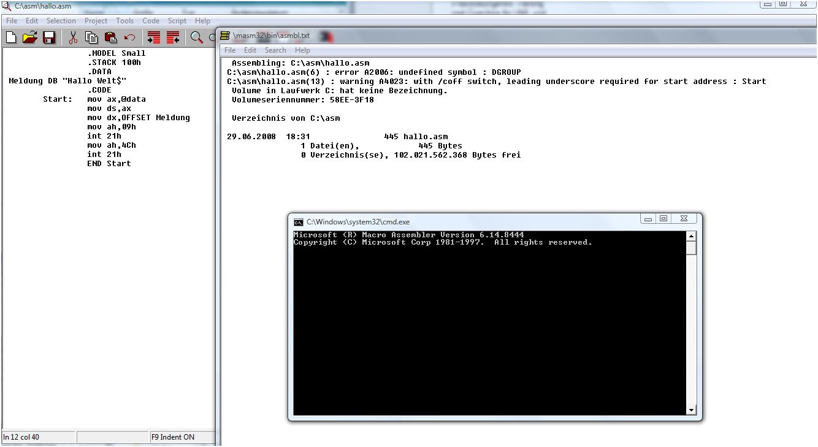Click the Copyright Microsoft Corp line in cmd
Image resolution: width=818 pixels, height=447 pixels.
(x=443, y=242)
